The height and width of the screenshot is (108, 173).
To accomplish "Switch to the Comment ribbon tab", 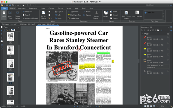I will tap(22, 8).
